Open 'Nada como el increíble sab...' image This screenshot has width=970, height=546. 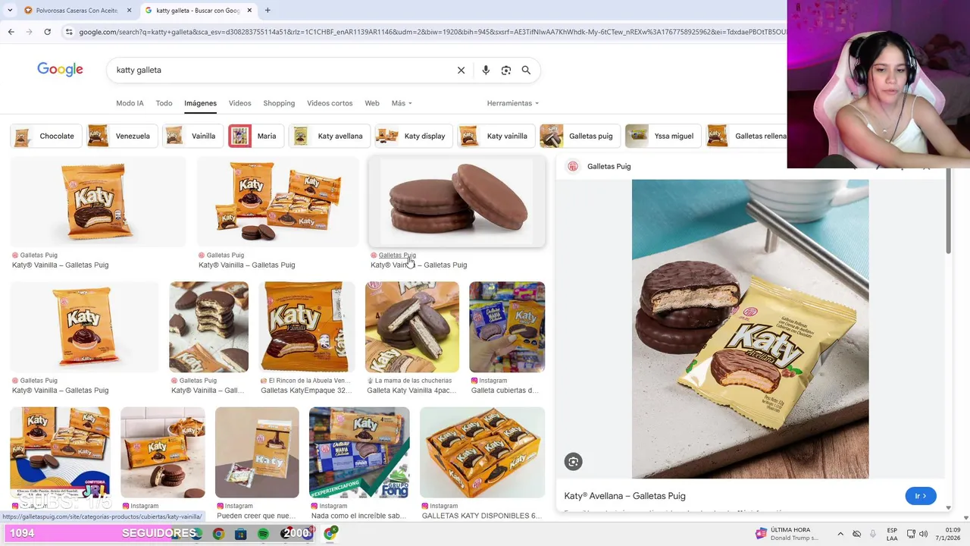click(359, 453)
